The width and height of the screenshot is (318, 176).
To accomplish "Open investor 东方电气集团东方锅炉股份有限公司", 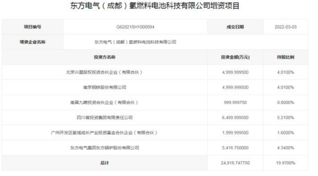I will click(x=105, y=148).
